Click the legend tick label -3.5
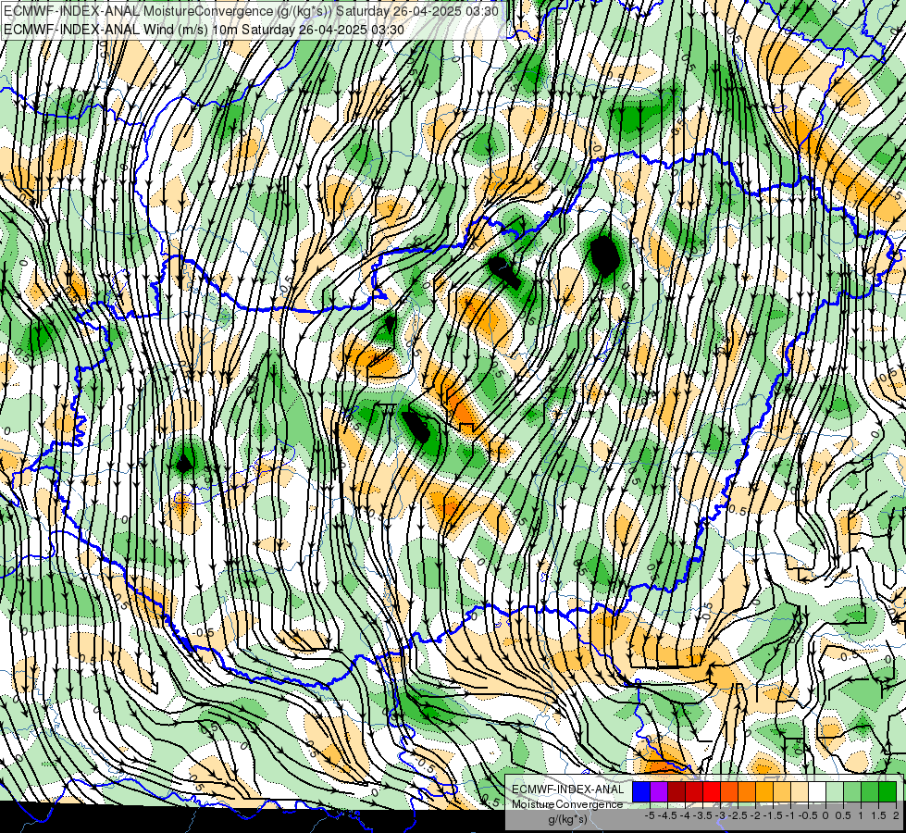 (702, 815)
